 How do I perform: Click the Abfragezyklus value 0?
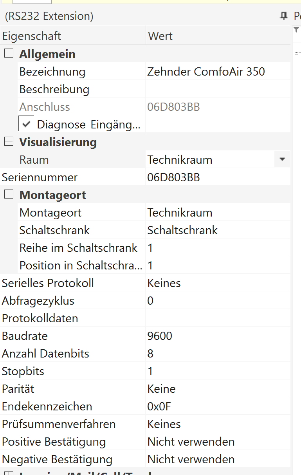coord(151,301)
